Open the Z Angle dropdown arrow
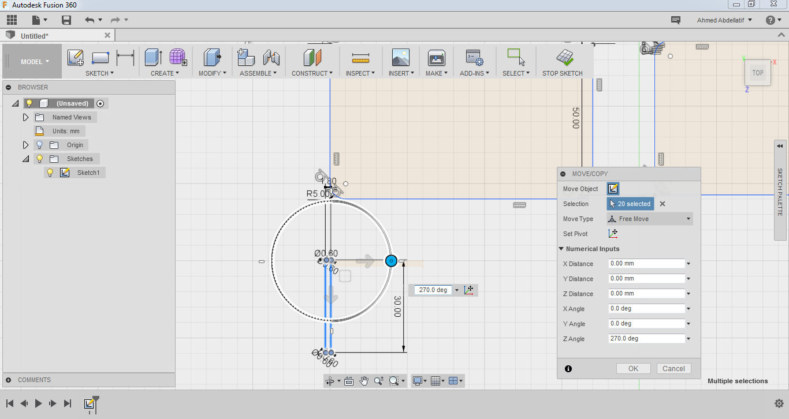789x419 pixels. (689, 339)
